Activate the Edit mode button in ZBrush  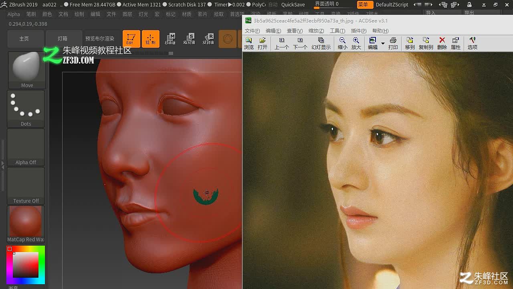[131, 39]
